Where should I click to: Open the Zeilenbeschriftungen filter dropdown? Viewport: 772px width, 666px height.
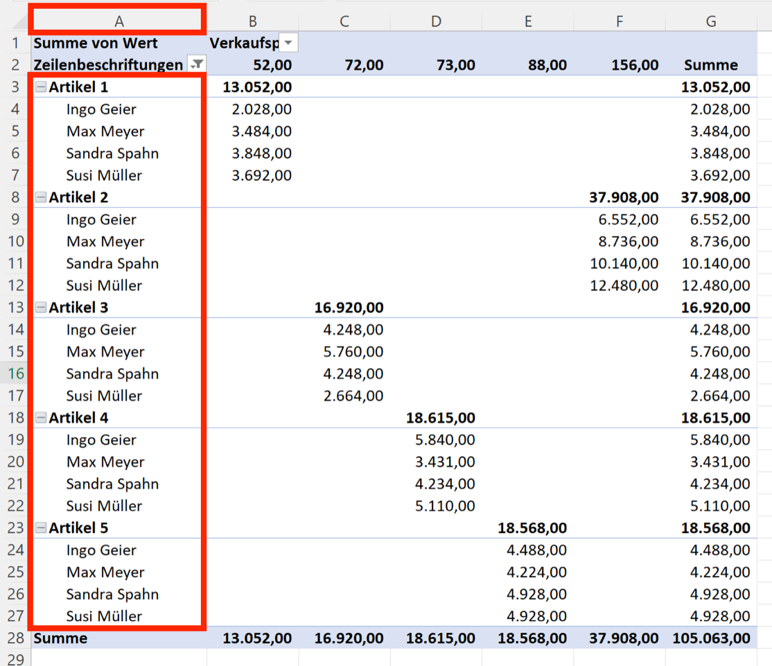coord(198,64)
